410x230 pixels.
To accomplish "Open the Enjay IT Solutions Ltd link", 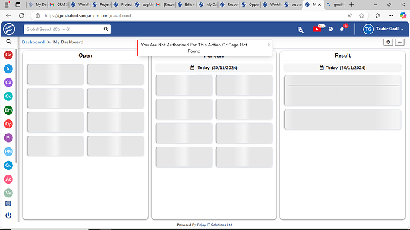I will pos(215,225).
